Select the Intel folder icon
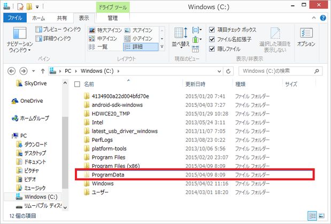 click(87, 122)
